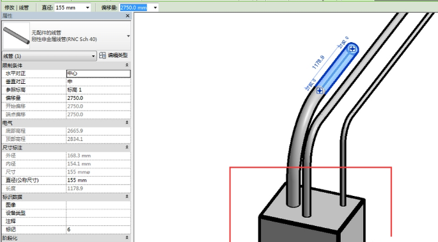Open the conduit type selector dropdown
The height and width of the screenshot is (242, 438).
[x=129, y=36]
